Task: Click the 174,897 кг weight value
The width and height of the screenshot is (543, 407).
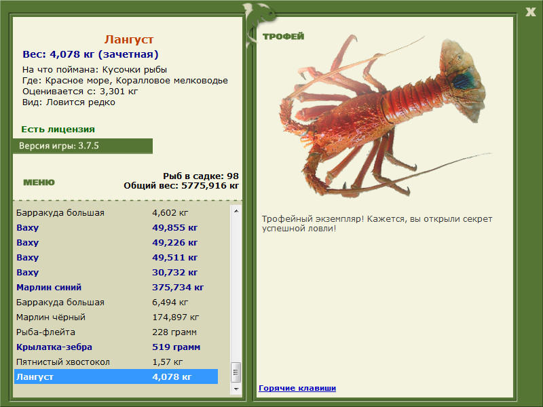Action: (176, 317)
